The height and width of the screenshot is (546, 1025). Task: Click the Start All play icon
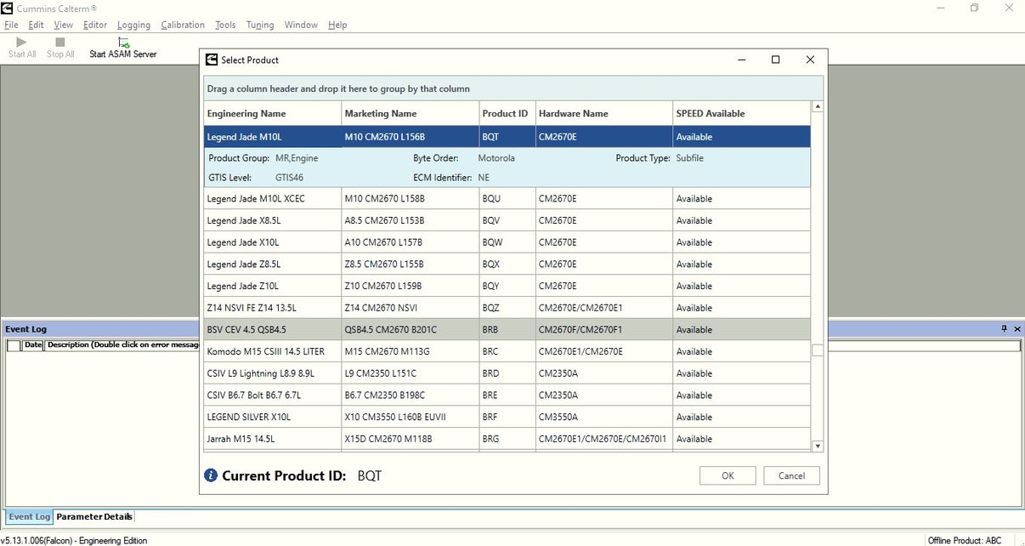click(22, 43)
